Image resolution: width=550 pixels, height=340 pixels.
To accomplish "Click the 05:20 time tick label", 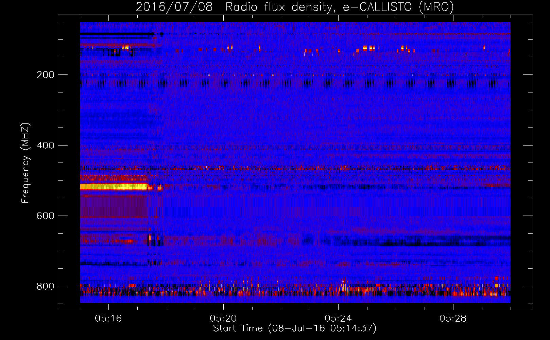I will 223,318.
